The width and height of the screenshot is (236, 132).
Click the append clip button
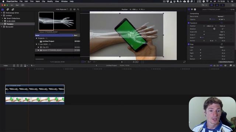(21, 66)
